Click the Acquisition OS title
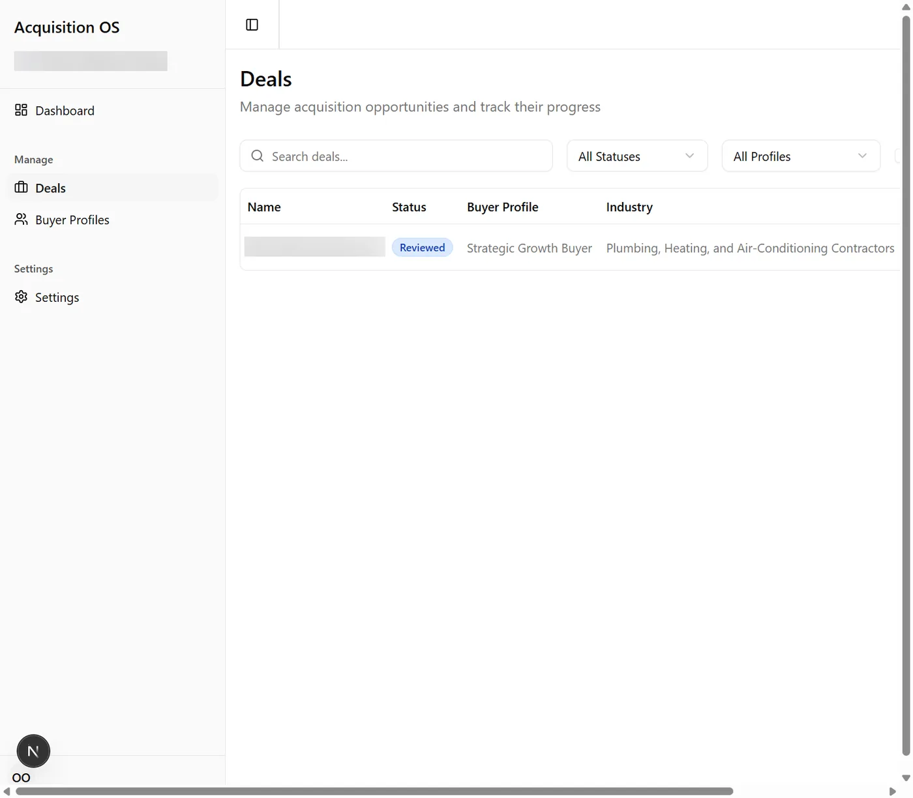The width and height of the screenshot is (913, 798). click(x=67, y=27)
